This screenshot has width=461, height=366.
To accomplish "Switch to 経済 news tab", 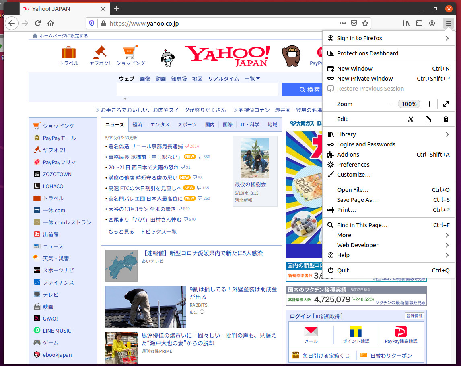I will (137, 125).
